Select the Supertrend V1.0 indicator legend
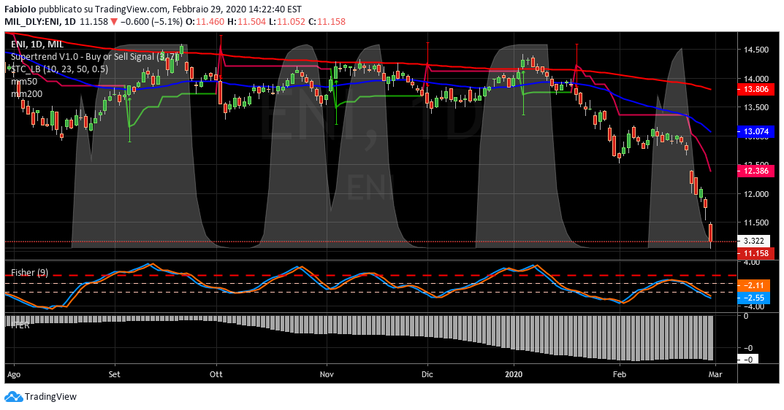This screenshot has height=410, width=784. tap(94, 56)
